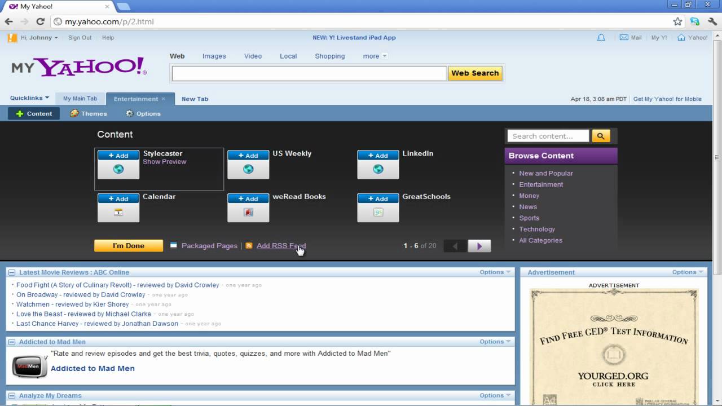This screenshot has height=406, width=722.
Task: Click the Calendar module icon
Action: click(x=118, y=213)
